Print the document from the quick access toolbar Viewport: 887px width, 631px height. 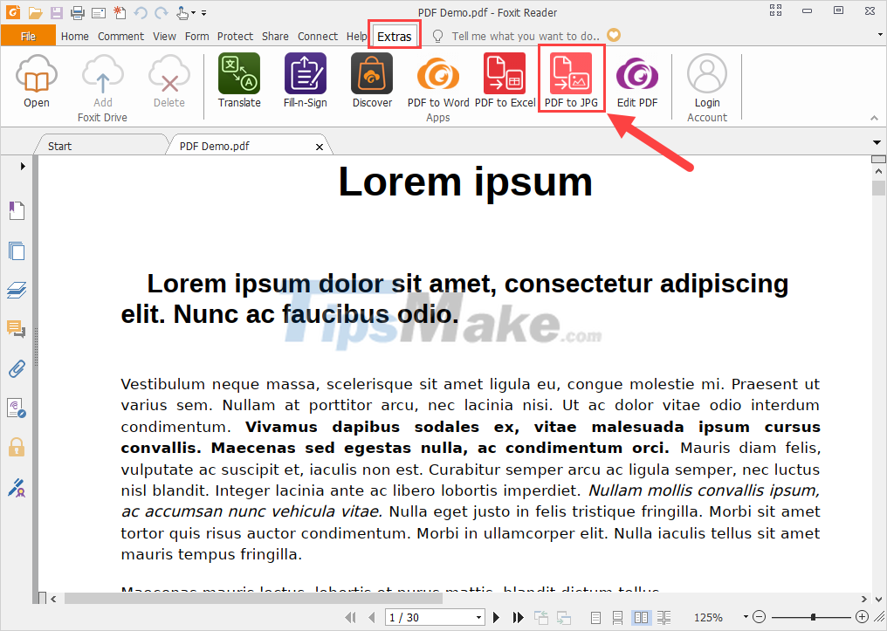77,12
